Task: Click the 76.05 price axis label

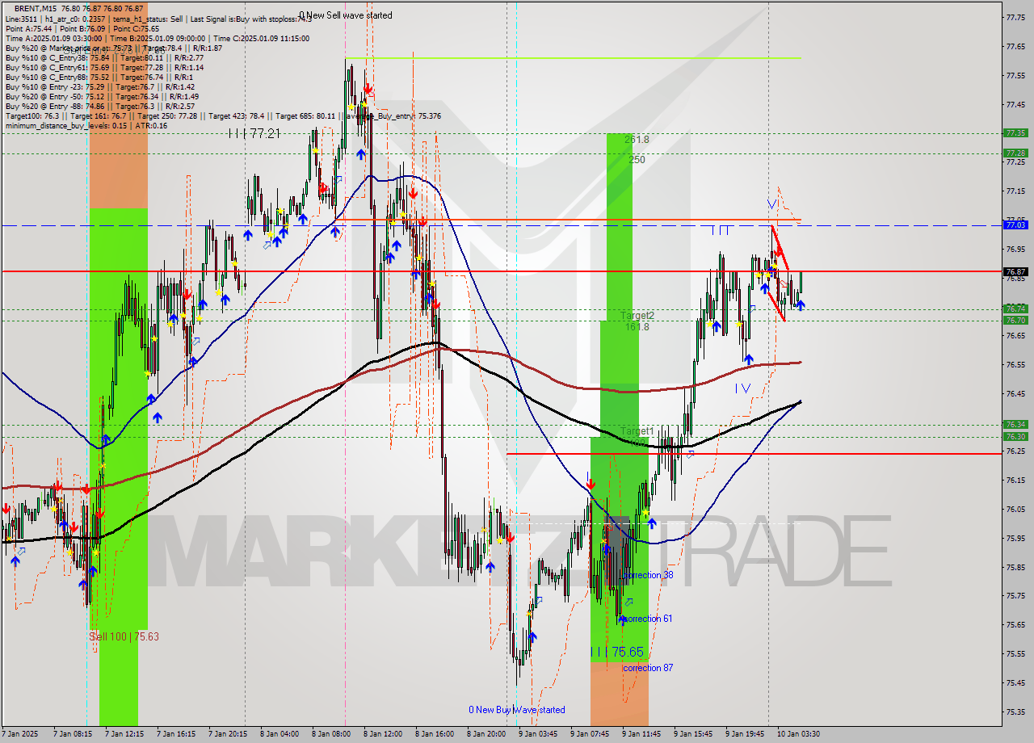Action: point(1015,509)
